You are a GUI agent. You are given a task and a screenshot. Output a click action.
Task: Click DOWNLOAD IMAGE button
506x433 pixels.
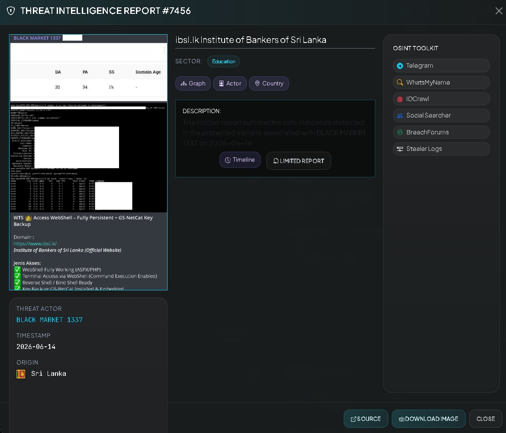429,419
